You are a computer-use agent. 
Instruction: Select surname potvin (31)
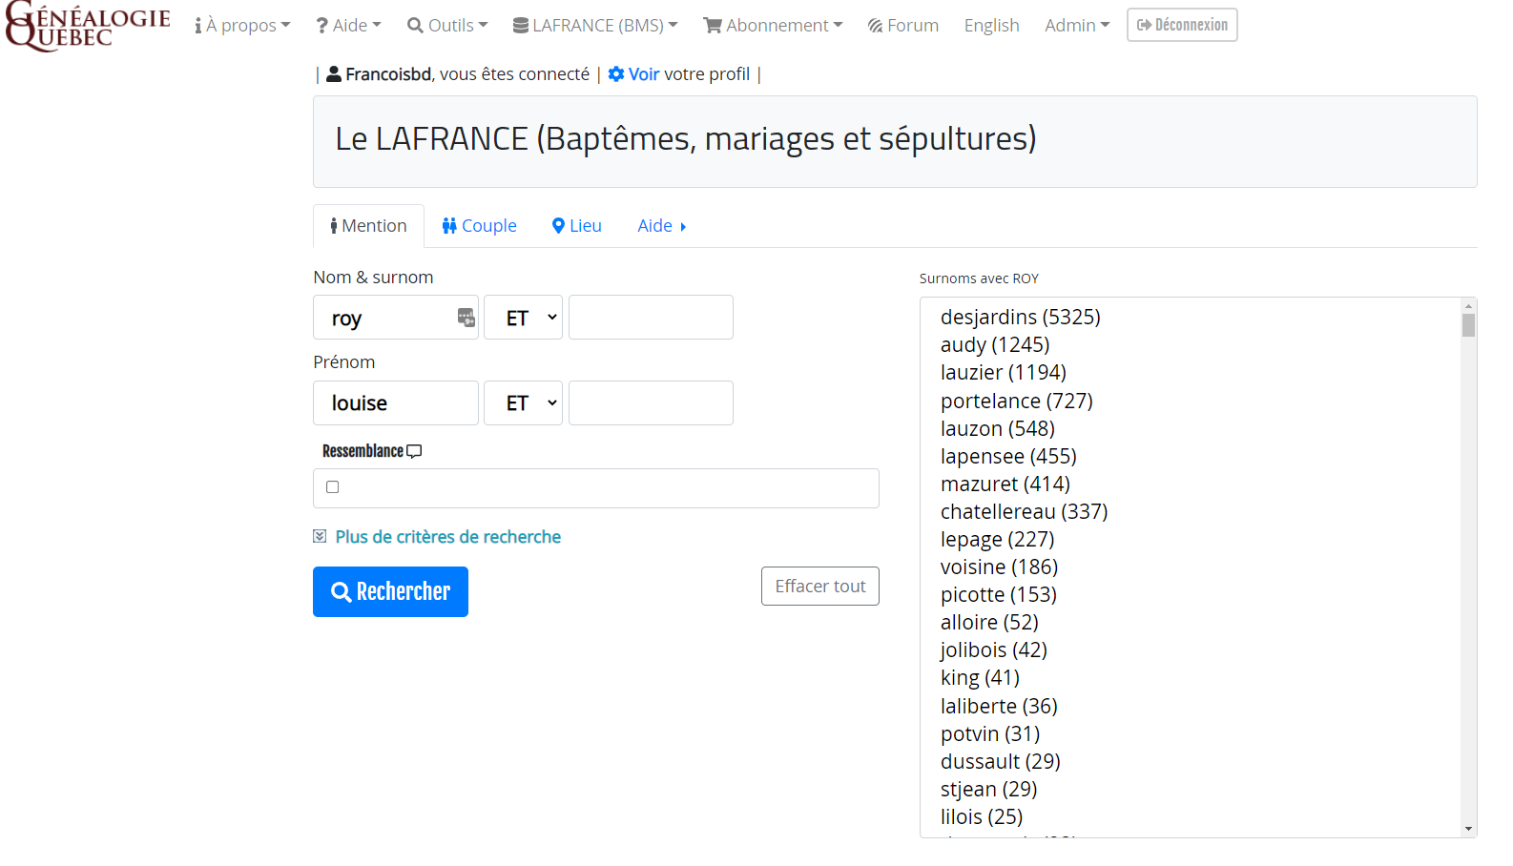coord(990,733)
